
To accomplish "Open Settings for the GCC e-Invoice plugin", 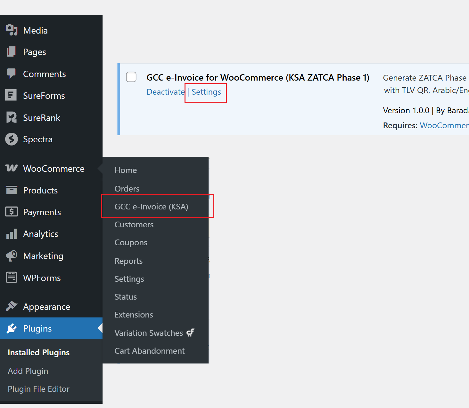I will click(206, 92).
